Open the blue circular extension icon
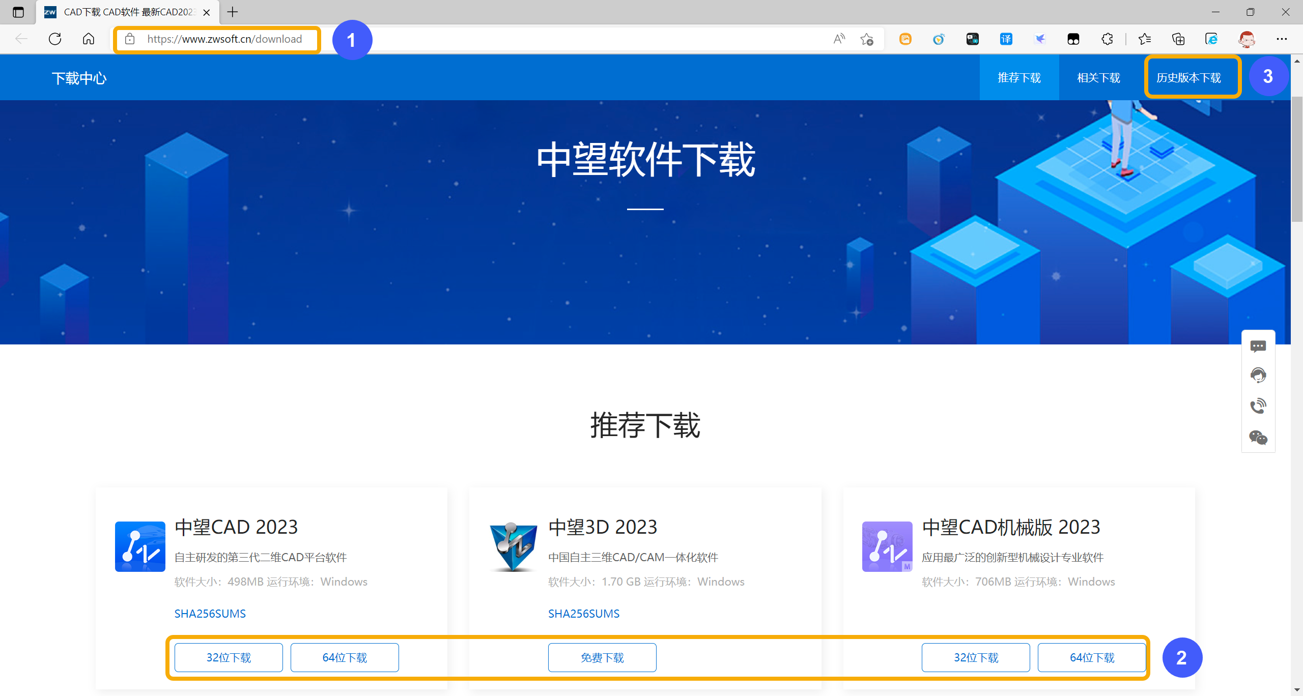Image resolution: width=1303 pixels, height=696 pixels. [x=939, y=39]
